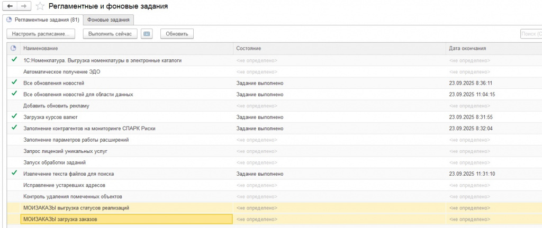This screenshot has height=228, width=542.
Task: Click the back navigation arrow
Action: 10,7
